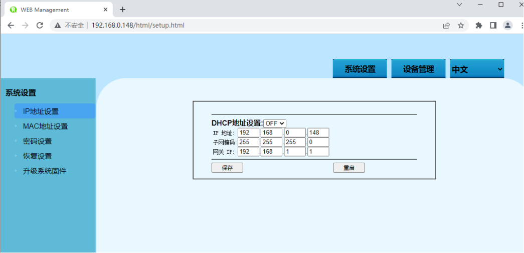Open the DHCP OFF dropdown
This screenshot has height=253, width=524.
point(274,123)
